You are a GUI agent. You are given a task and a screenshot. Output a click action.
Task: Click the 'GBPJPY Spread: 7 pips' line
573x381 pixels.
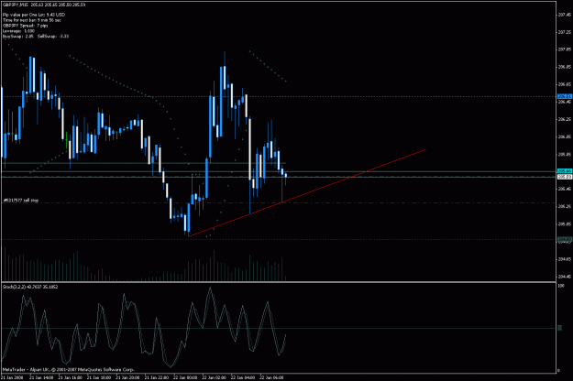coord(26,26)
